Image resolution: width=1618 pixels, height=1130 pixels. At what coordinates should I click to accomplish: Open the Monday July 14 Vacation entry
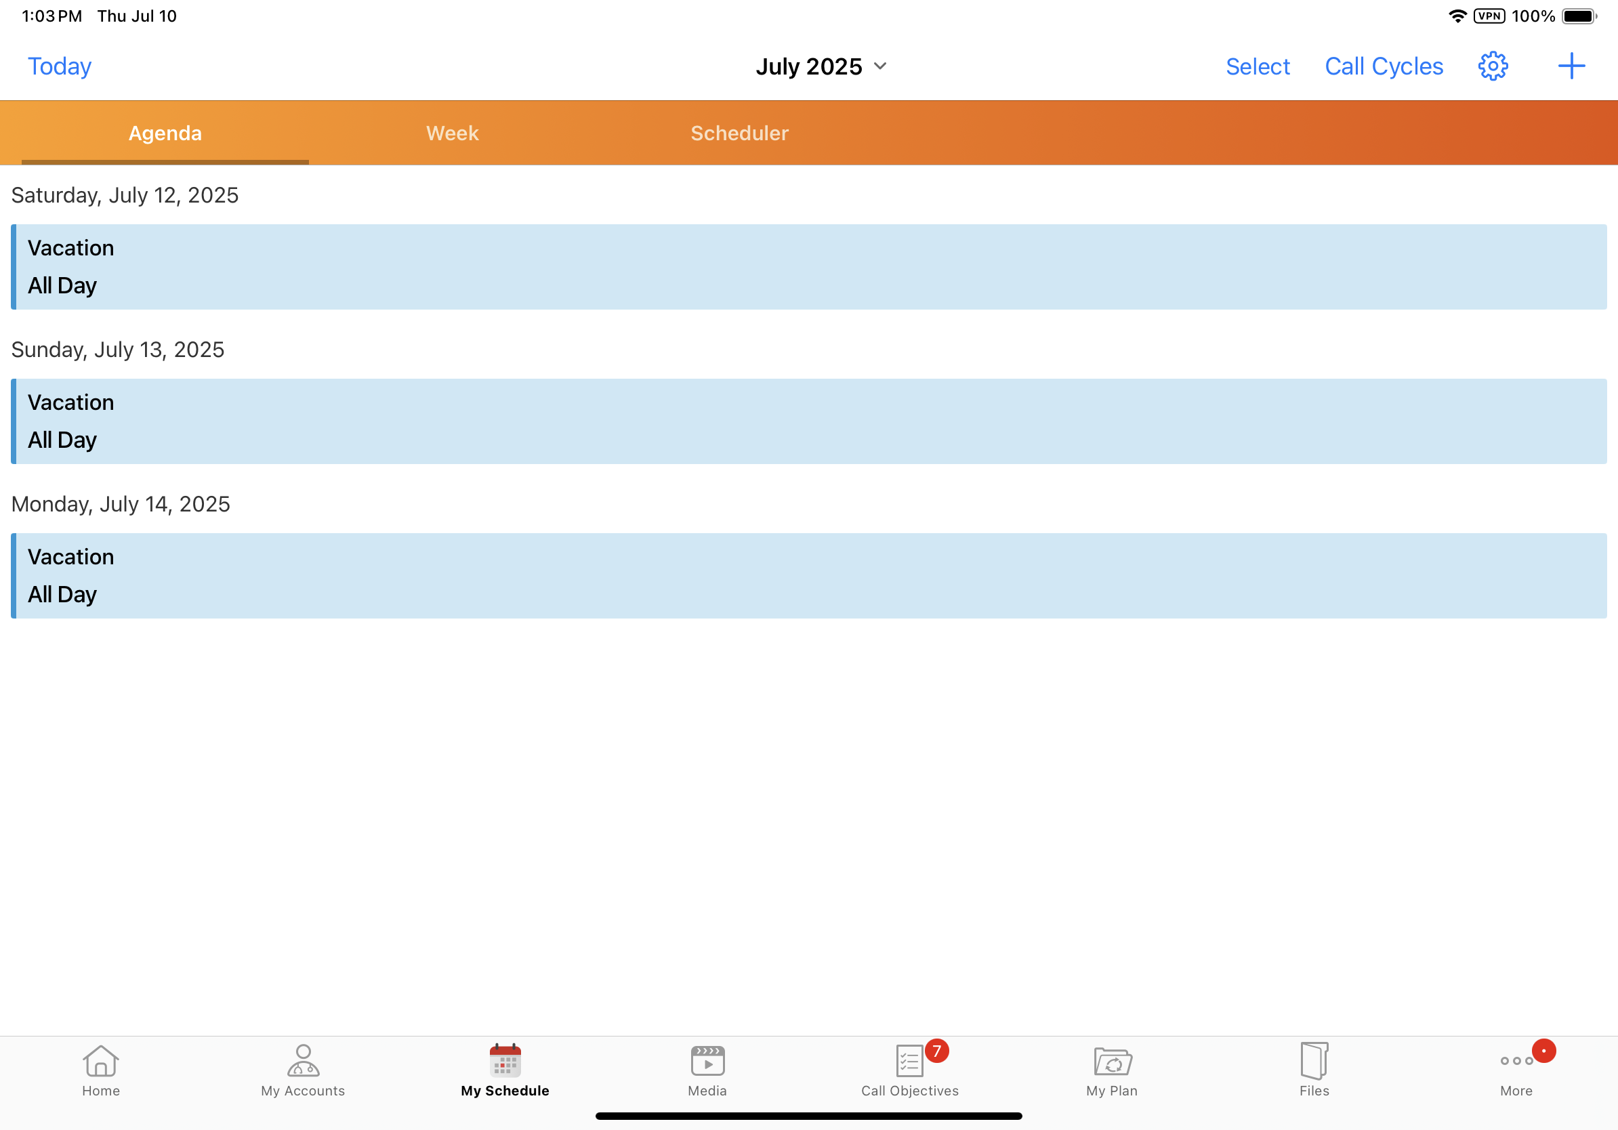pos(809,576)
